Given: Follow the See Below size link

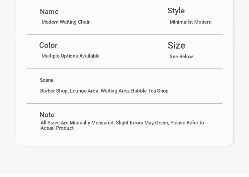Looking at the screenshot, I should point(181,57).
